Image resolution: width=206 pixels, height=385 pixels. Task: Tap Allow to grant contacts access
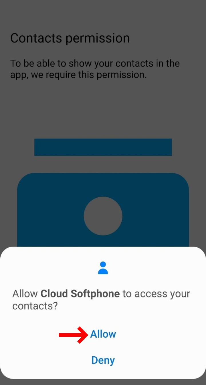103,334
